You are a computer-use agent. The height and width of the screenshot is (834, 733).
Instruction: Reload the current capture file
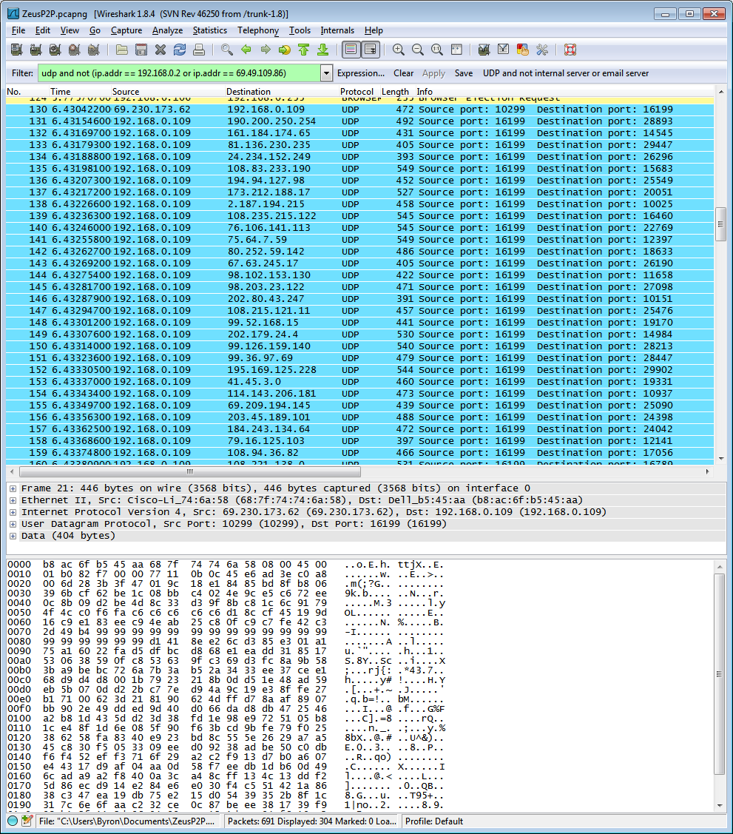point(179,50)
